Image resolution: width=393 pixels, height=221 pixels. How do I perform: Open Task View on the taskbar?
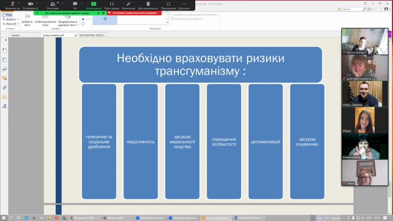pos(18,218)
